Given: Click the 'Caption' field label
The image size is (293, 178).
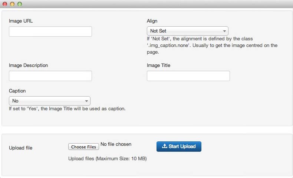Looking at the screenshot, I should (x=17, y=91).
